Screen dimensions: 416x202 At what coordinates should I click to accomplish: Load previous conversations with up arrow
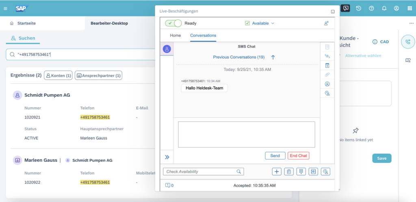pos(273,57)
